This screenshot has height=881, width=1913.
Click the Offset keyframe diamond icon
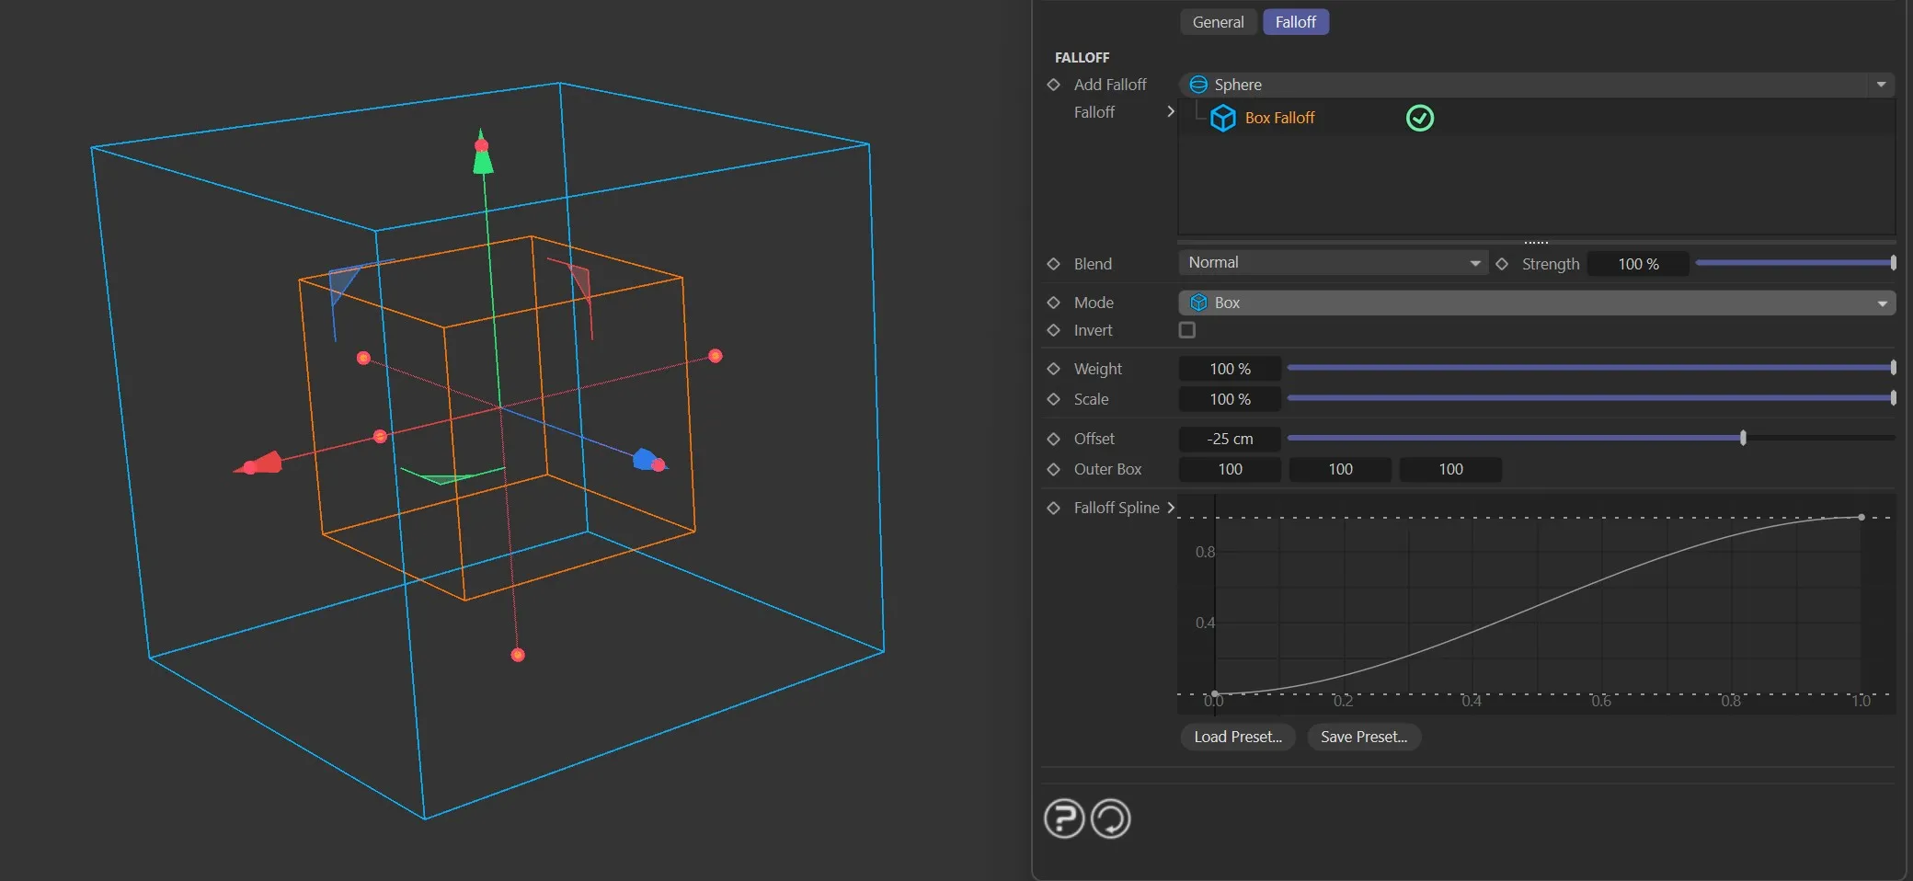tap(1054, 439)
